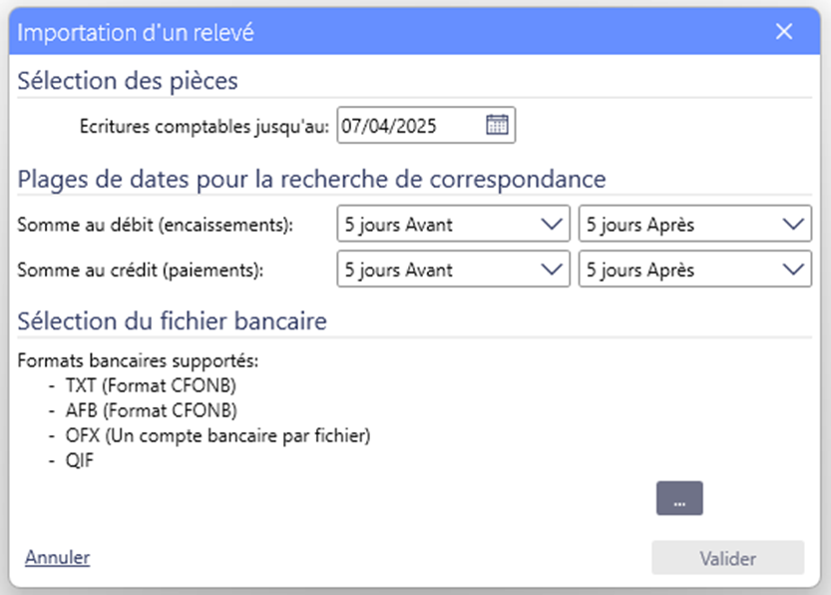Click the 'Somme au crédit (paiements)' label
Image resolution: width=831 pixels, height=595 pixels.
[140, 271]
